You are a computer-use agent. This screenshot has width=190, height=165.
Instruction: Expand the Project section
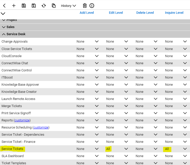tap(4, 20)
